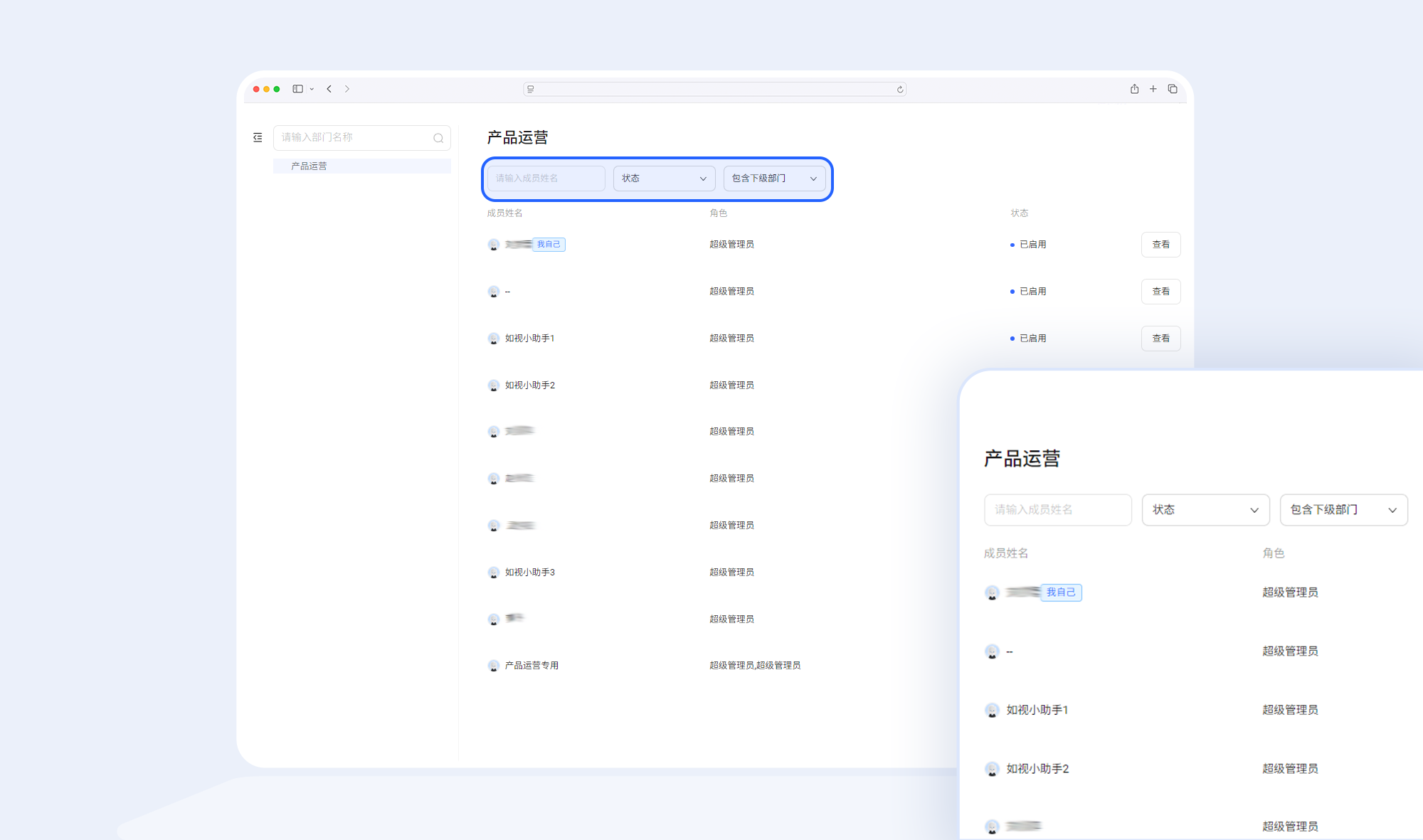The width and height of the screenshot is (1423, 840).
Task: Click the share icon in browser toolbar
Action: 1134,89
